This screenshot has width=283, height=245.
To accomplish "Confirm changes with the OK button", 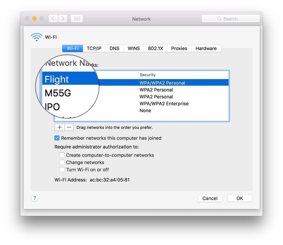I will pyautogui.click(x=240, y=198).
